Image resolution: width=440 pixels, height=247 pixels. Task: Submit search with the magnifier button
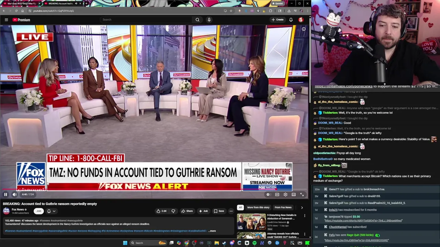(x=197, y=20)
